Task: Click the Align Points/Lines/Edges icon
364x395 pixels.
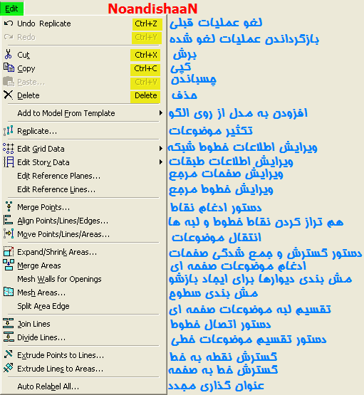Action: [8, 220]
